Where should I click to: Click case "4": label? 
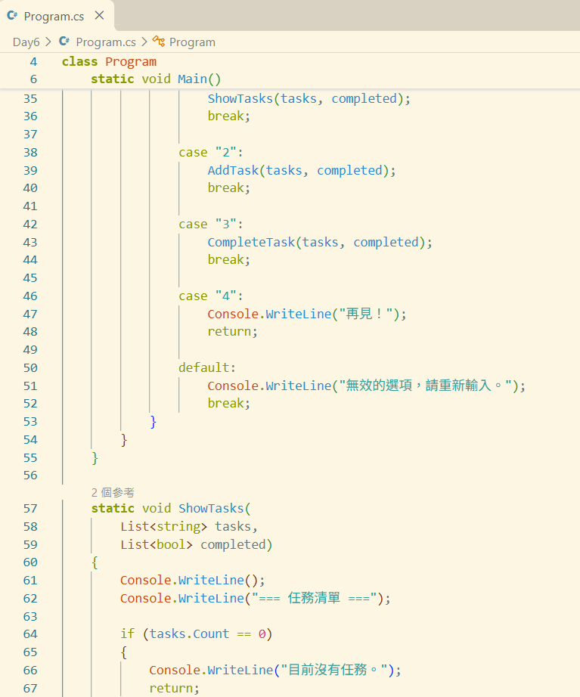point(211,296)
